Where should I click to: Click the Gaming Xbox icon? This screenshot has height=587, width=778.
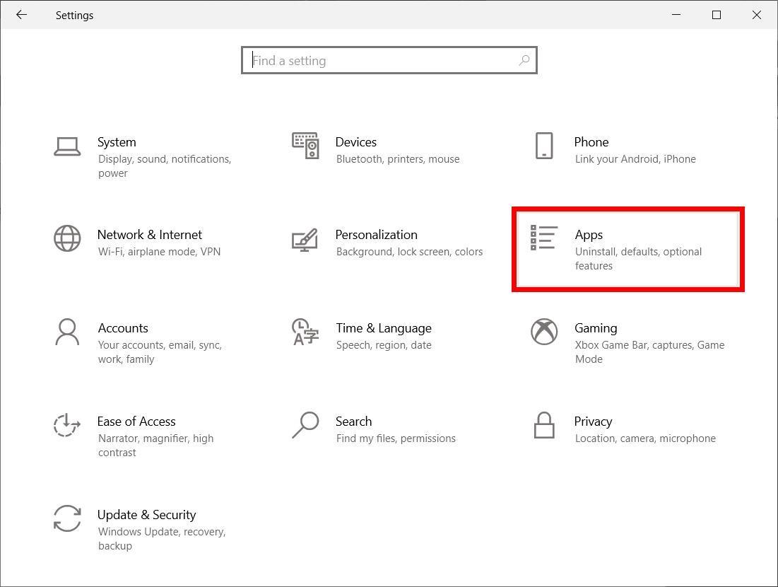(x=544, y=332)
